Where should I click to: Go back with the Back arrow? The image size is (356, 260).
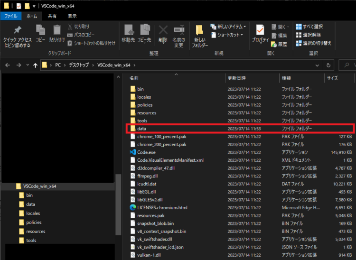click(8, 65)
